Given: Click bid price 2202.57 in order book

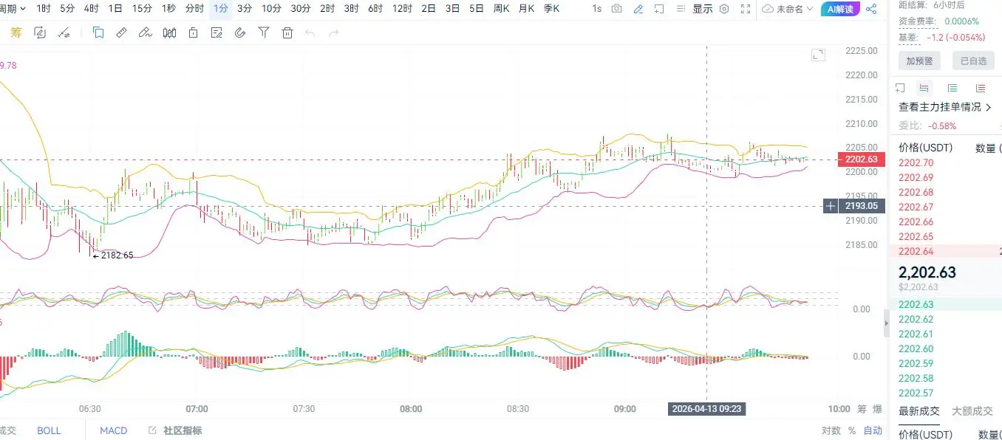Looking at the screenshot, I should click(916, 393).
